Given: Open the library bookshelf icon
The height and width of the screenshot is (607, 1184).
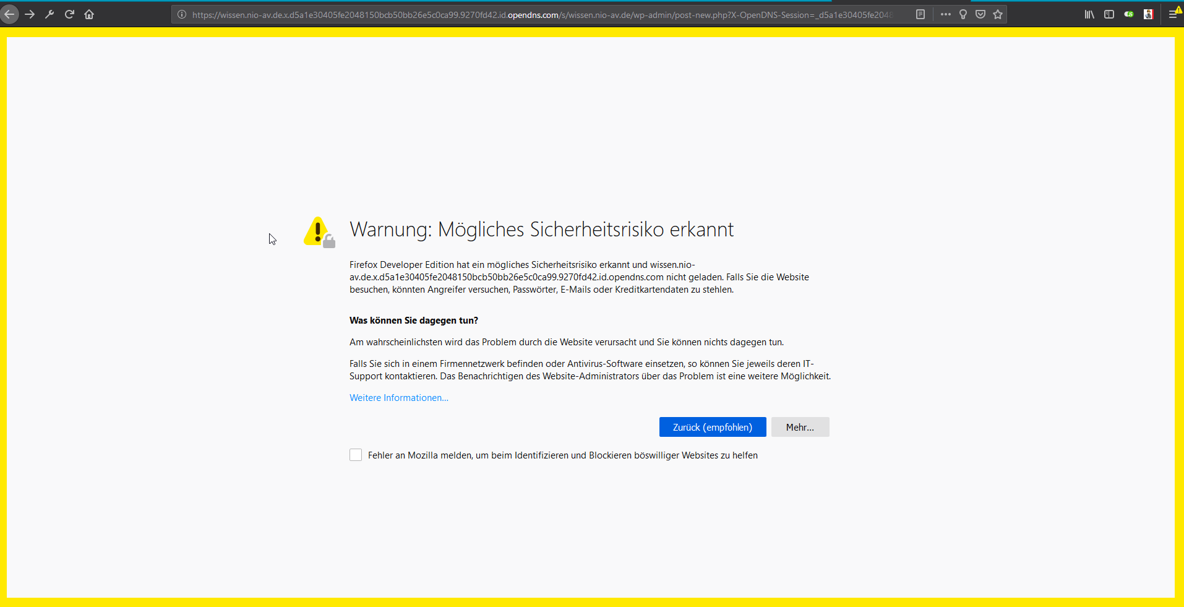Looking at the screenshot, I should pos(1089,14).
